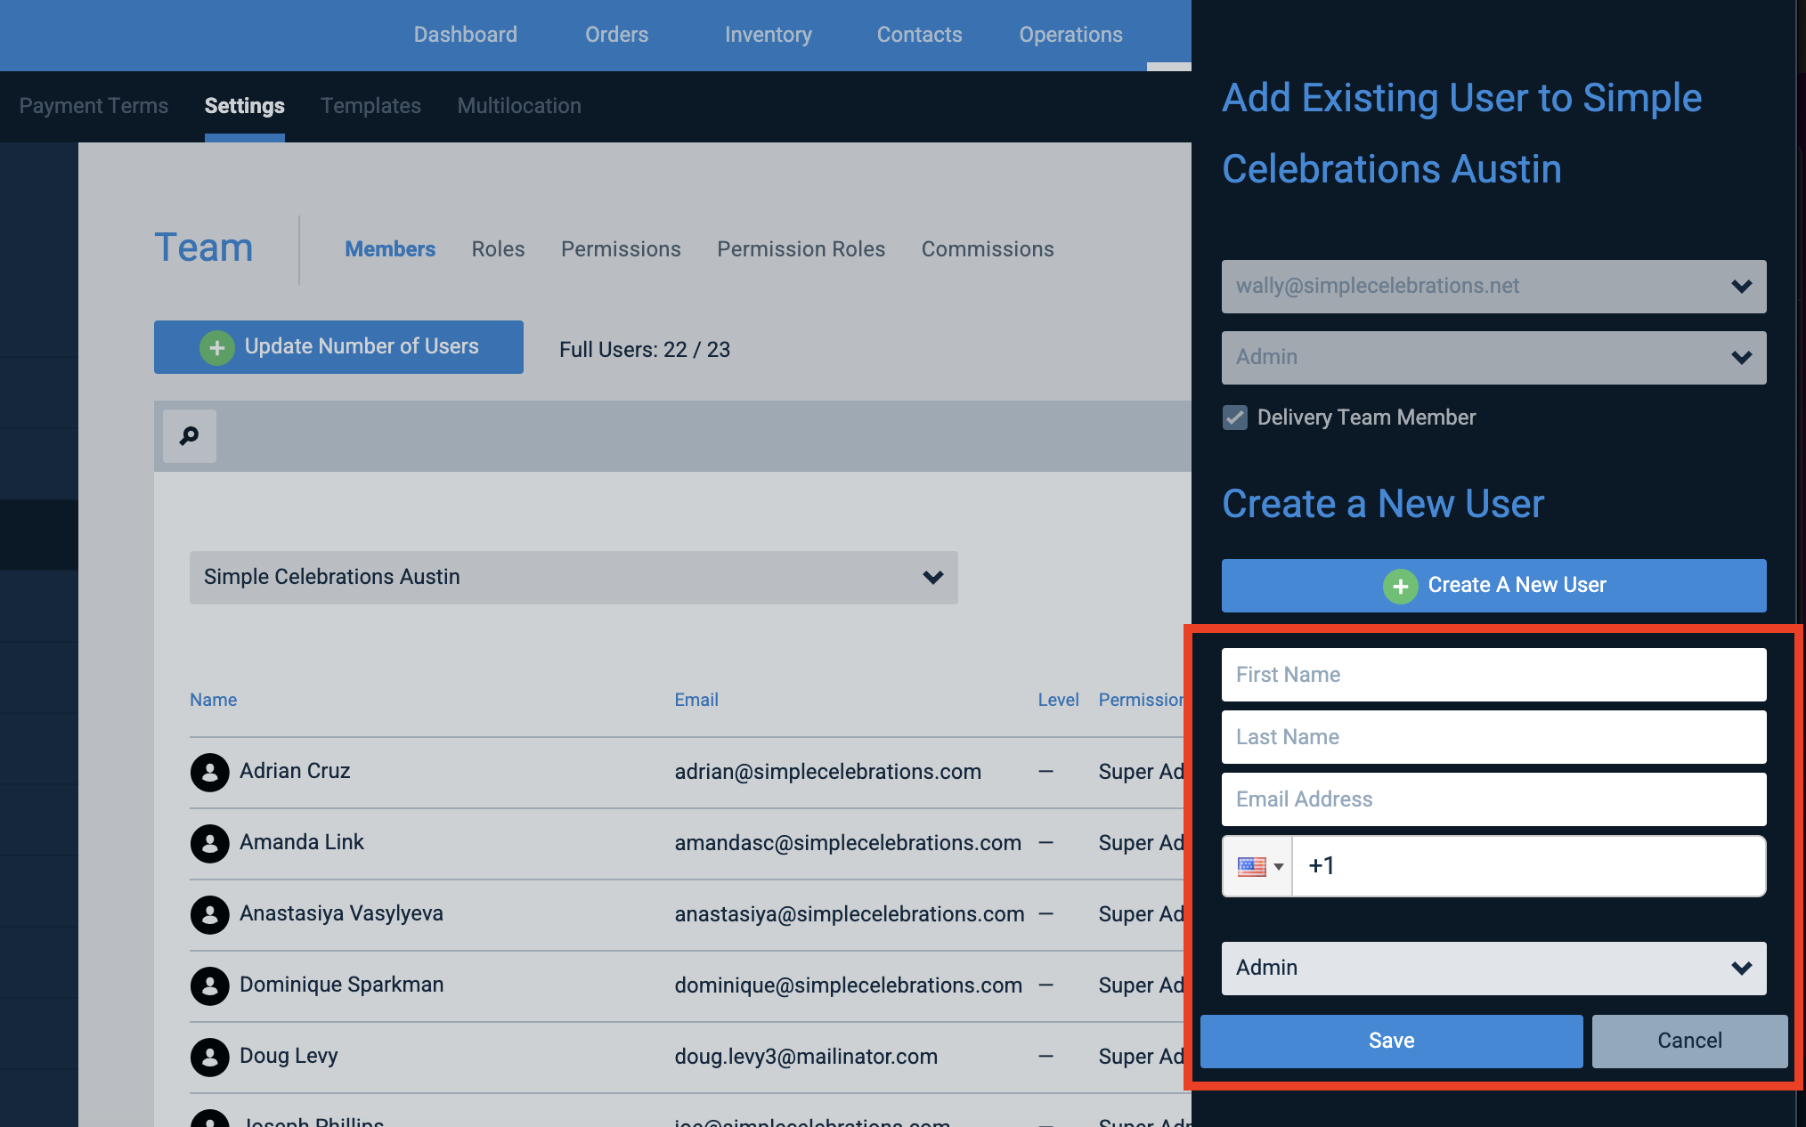Click the Create A New User button
Viewport: 1806px width, 1127px height.
tap(1493, 586)
